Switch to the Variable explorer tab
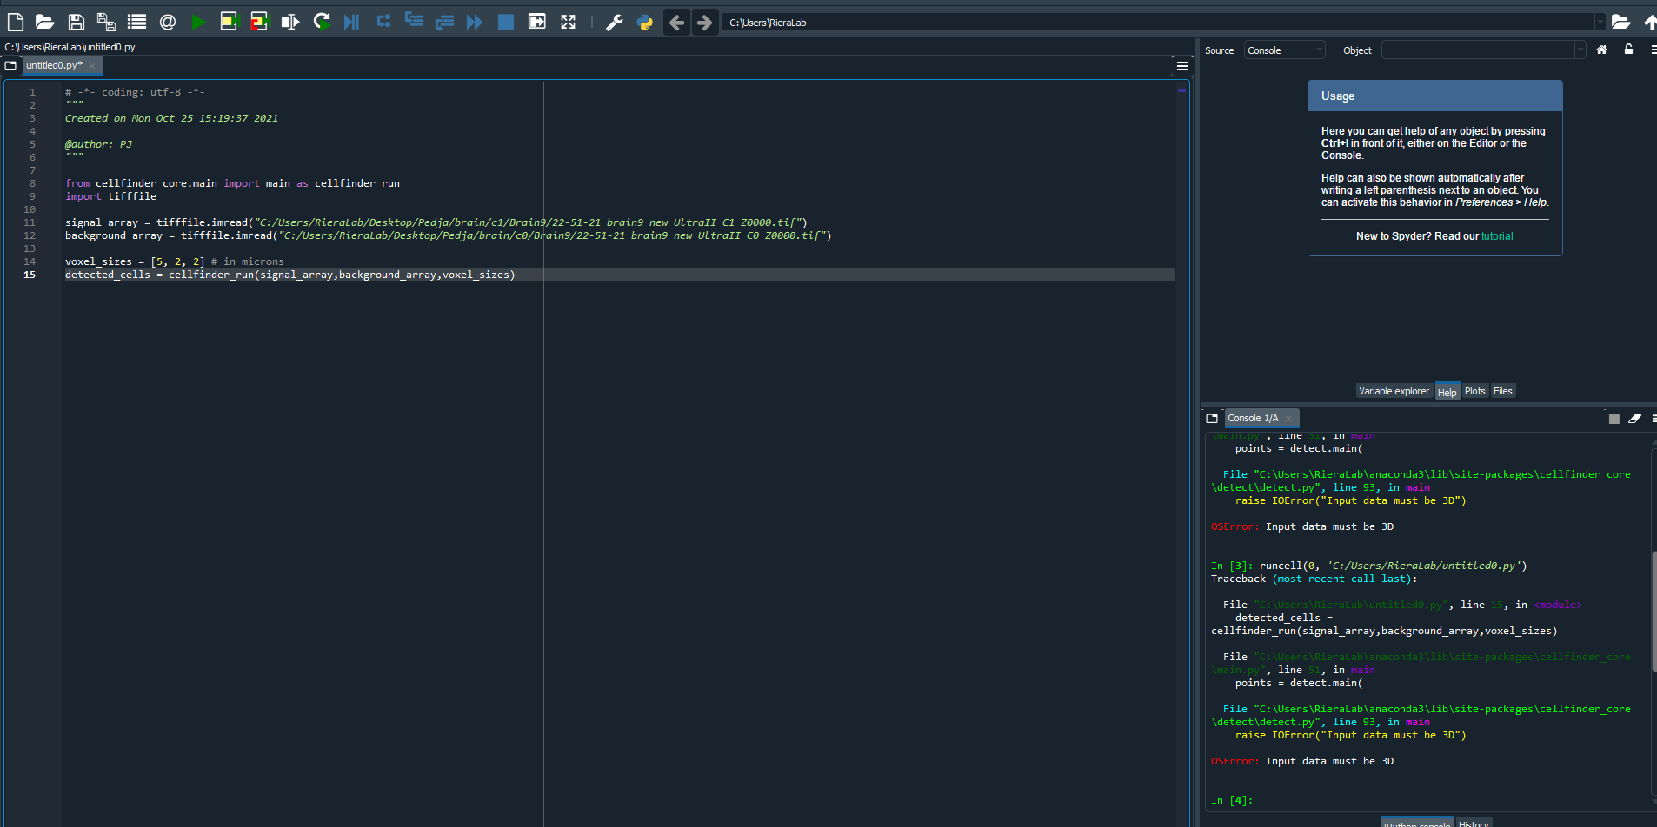 pyautogui.click(x=1393, y=391)
